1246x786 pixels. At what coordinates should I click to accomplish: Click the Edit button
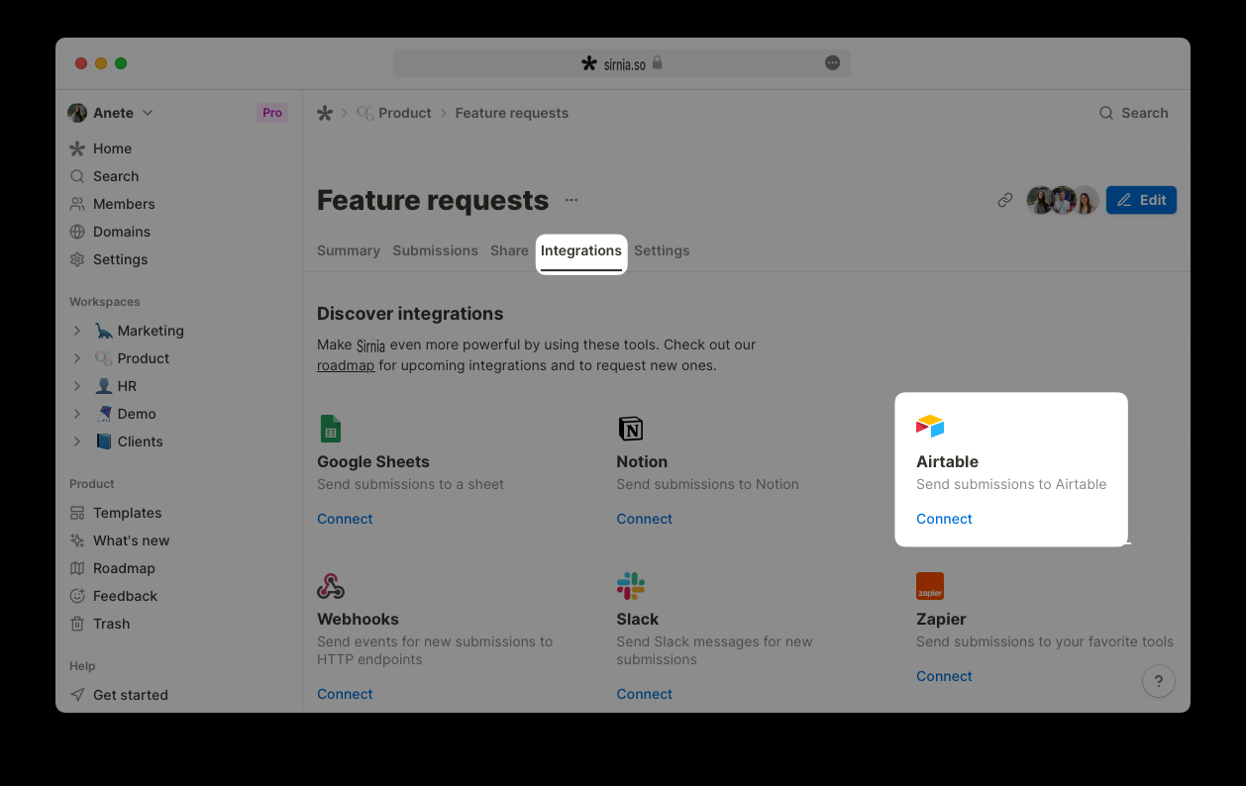1141,200
